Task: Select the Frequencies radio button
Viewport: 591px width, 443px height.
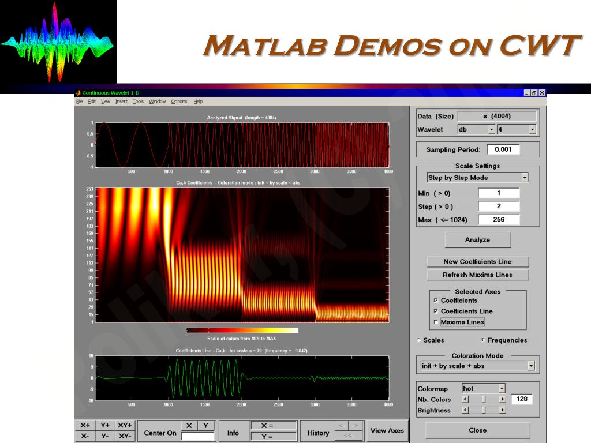Action: [483, 340]
